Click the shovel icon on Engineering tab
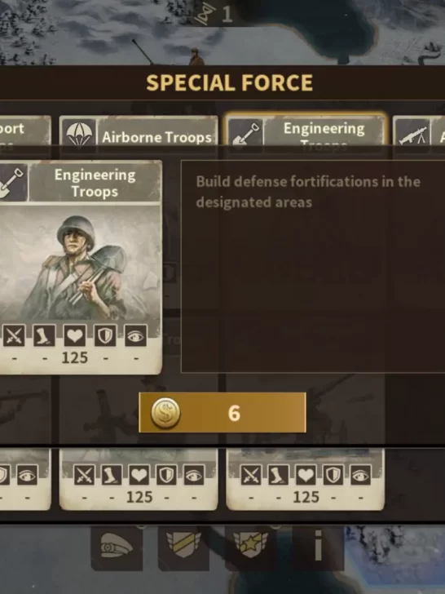Image resolution: width=445 pixels, height=594 pixels. click(245, 135)
